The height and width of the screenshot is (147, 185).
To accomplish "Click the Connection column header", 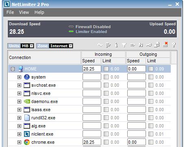I will pyautogui.click(x=44, y=57).
